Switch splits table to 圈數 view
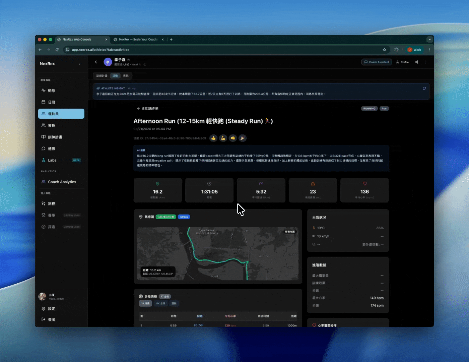Screen dimensions: 469x362 [x=174, y=303]
